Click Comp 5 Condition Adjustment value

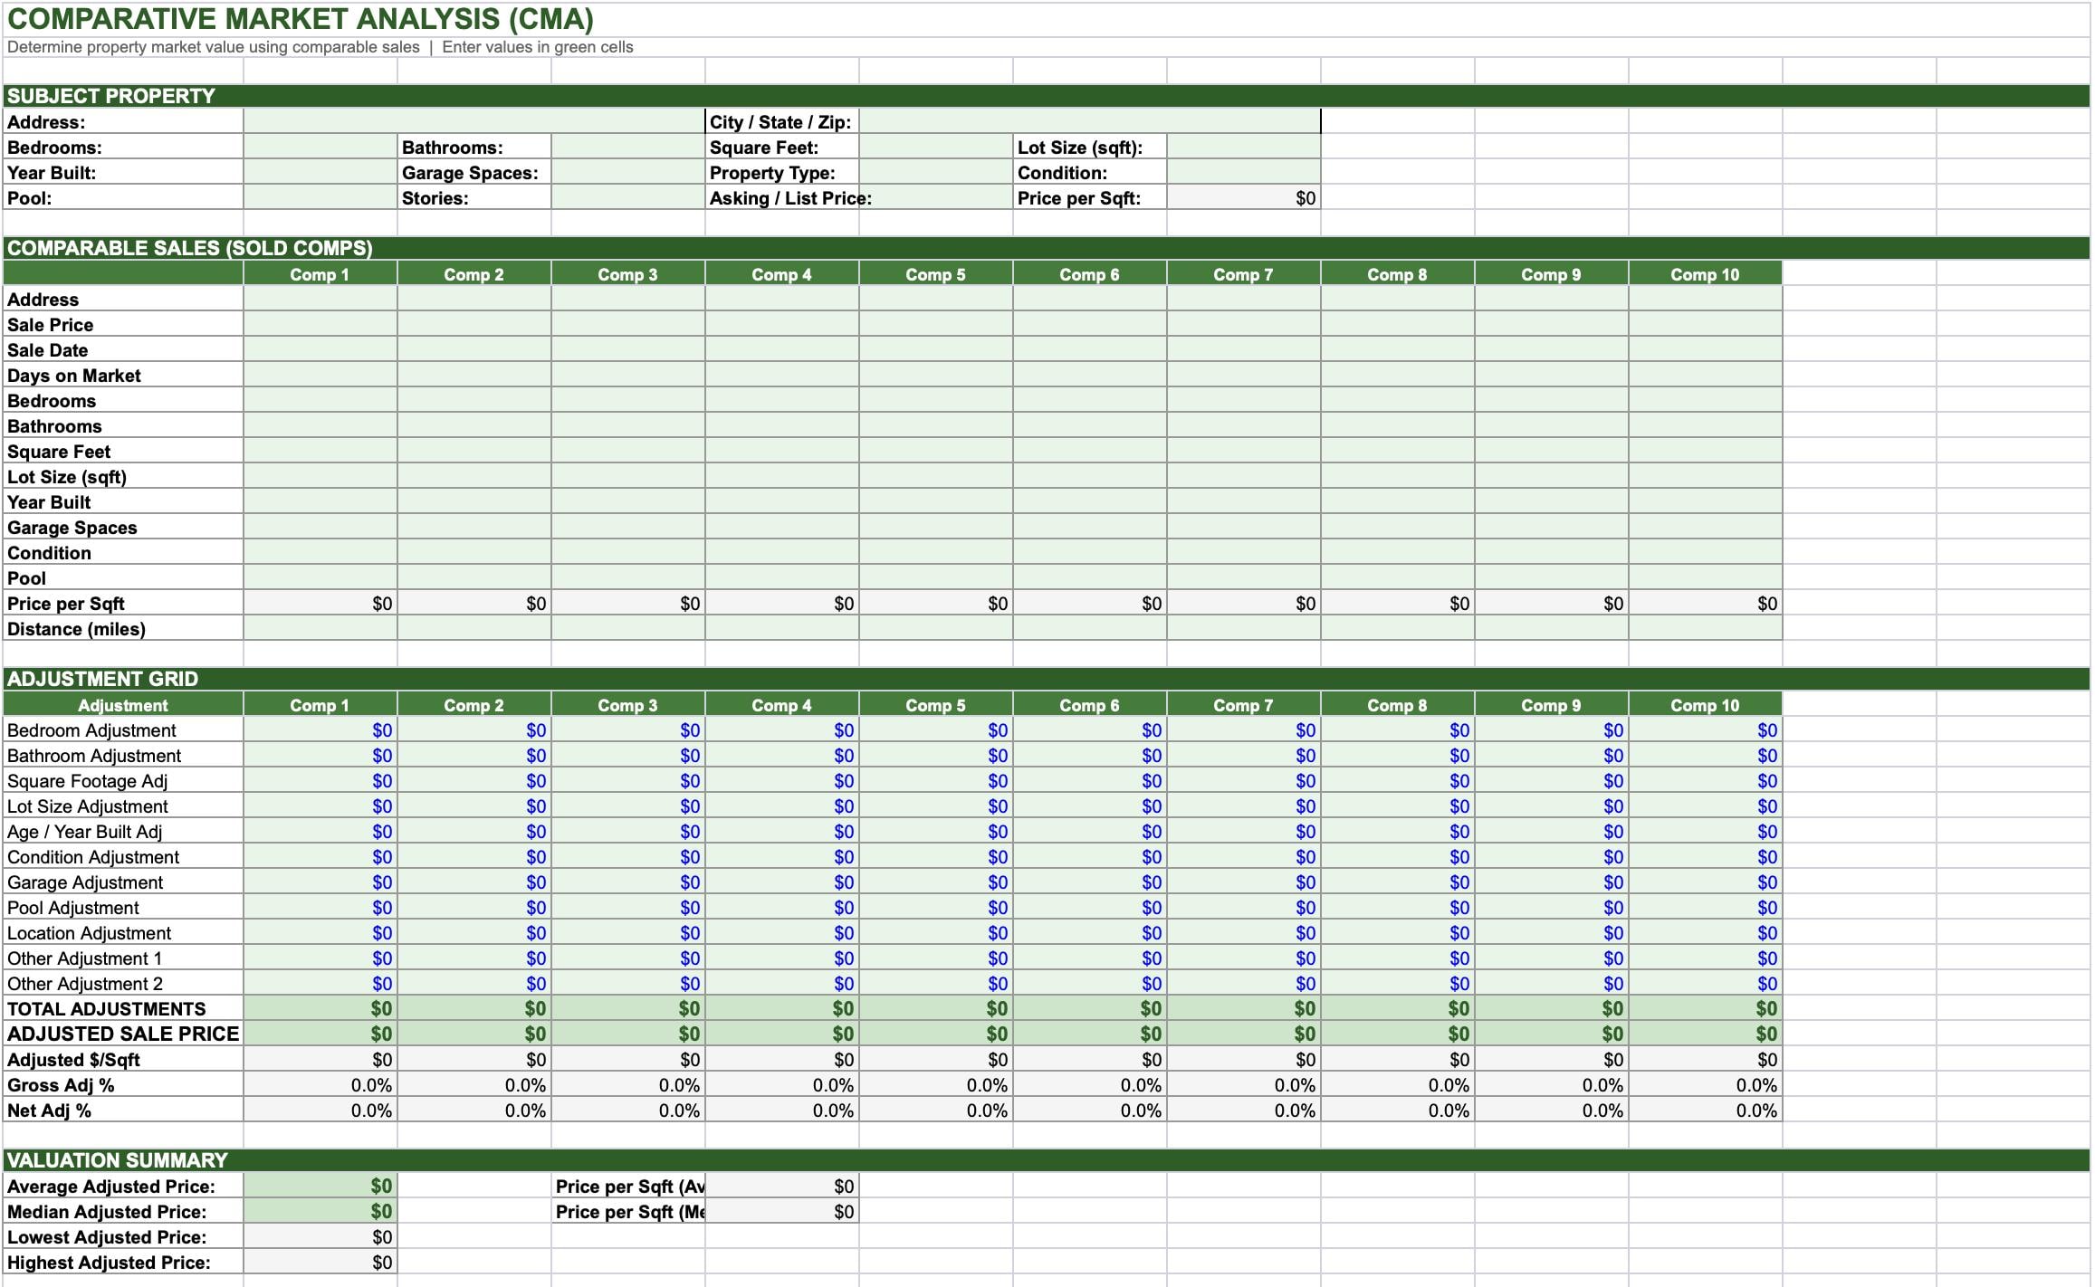click(936, 856)
